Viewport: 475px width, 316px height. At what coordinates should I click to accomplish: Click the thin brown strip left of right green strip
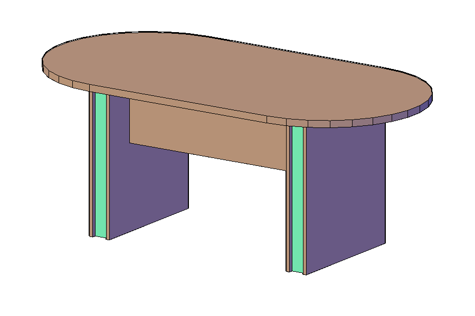(288, 200)
